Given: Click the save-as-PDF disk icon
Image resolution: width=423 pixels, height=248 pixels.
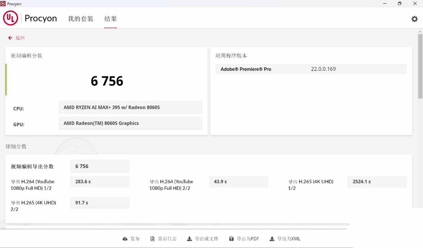Looking at the screenshot, I should click(x=232, y=238).
